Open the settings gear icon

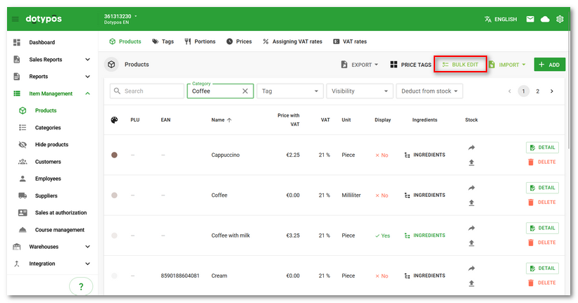pyautogui.click(x=560, y=19)
